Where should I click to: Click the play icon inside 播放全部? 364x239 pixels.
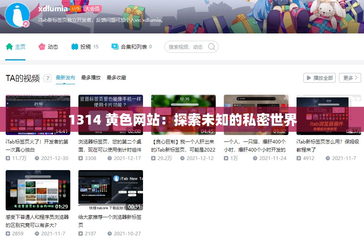coord(309,77)
